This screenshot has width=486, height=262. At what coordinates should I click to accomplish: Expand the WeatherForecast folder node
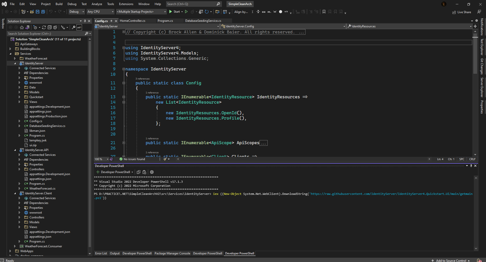[x=15, y=59]
